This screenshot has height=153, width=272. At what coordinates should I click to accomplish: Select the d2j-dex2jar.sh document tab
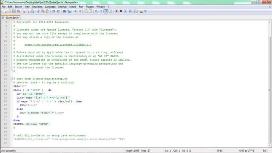pyautogui.click(x=10, y=17)
